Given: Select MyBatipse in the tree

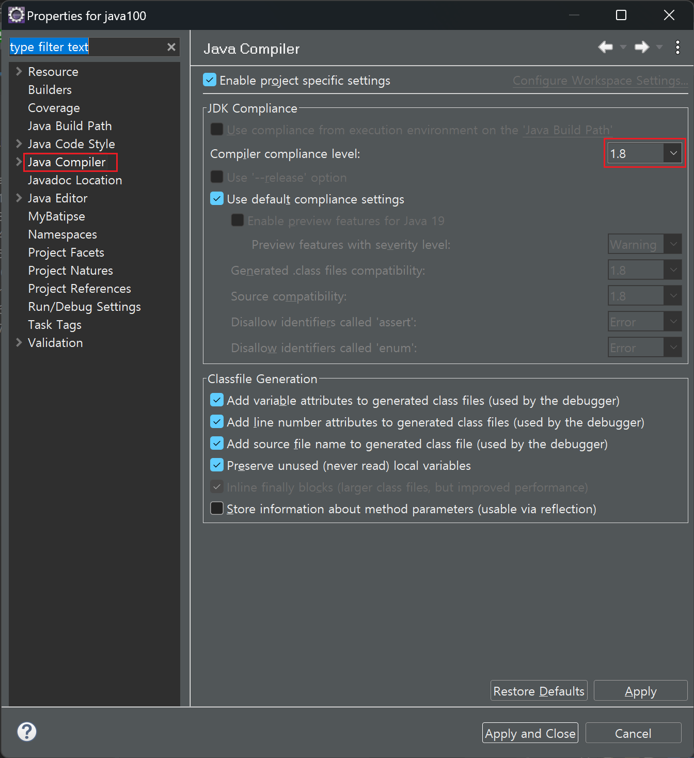Looking at the screenshot, I should click(x=56, y=216).
